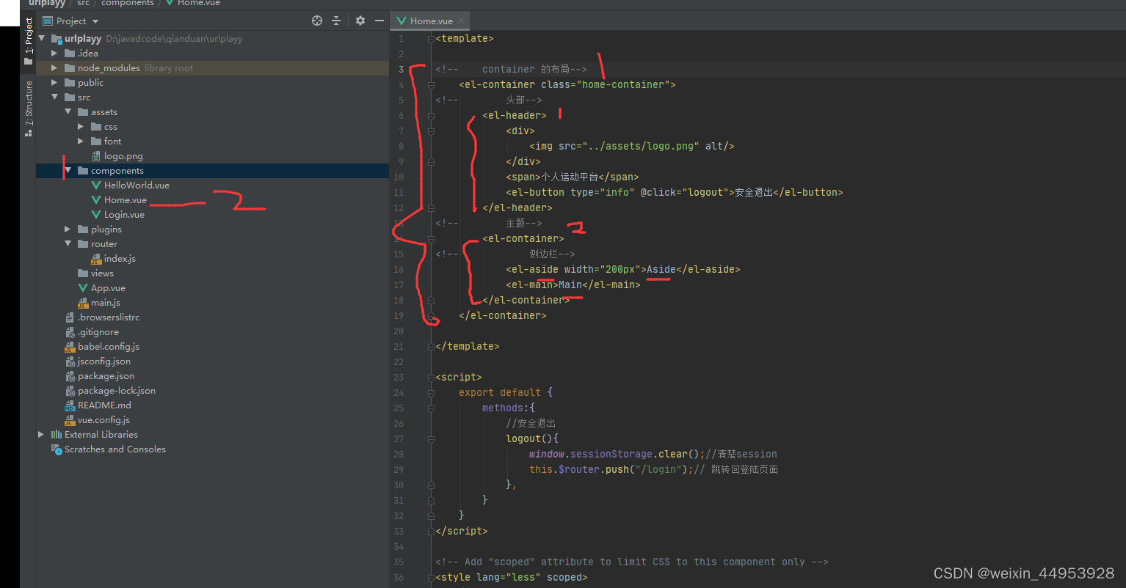Expand the plugins folder arrow

coord(68,229)
